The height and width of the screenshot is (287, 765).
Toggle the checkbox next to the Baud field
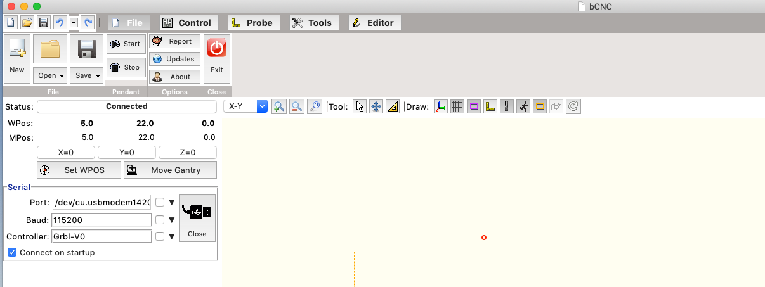pos(160,220)
